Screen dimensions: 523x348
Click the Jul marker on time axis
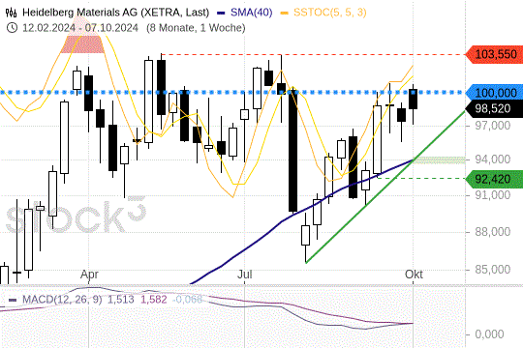tap(244, 275)
